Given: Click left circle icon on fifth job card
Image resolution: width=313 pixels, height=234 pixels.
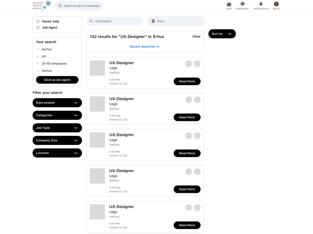Looking at the screenshot, I should click(x=188, y=207).
